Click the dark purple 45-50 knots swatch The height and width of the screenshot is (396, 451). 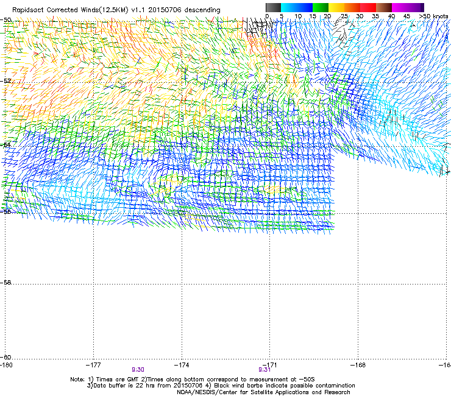[416, 7]
